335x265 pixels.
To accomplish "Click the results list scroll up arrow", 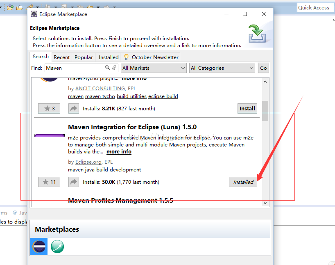I will pyautogui.click(x=265, y=82).
